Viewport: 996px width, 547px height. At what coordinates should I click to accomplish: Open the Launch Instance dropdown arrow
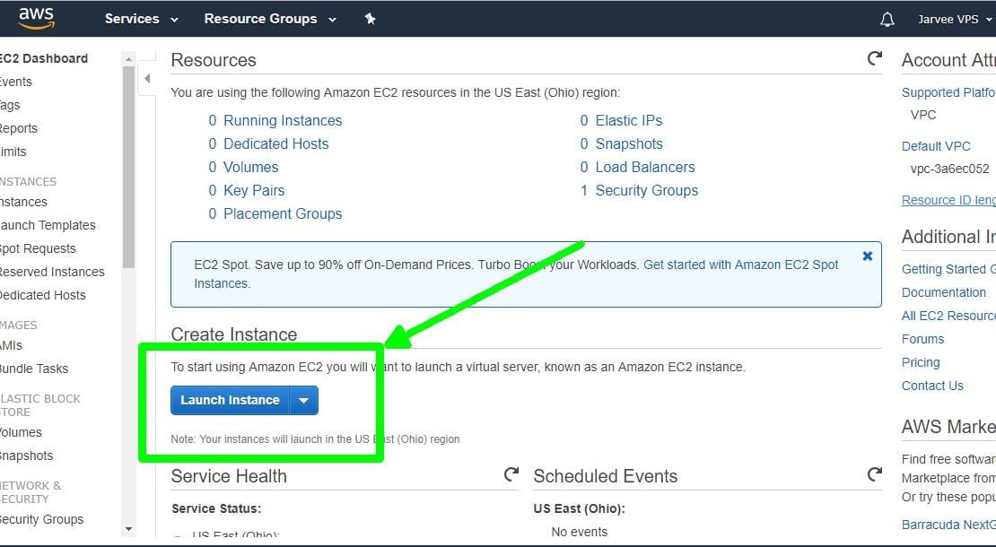coord(303,401)
